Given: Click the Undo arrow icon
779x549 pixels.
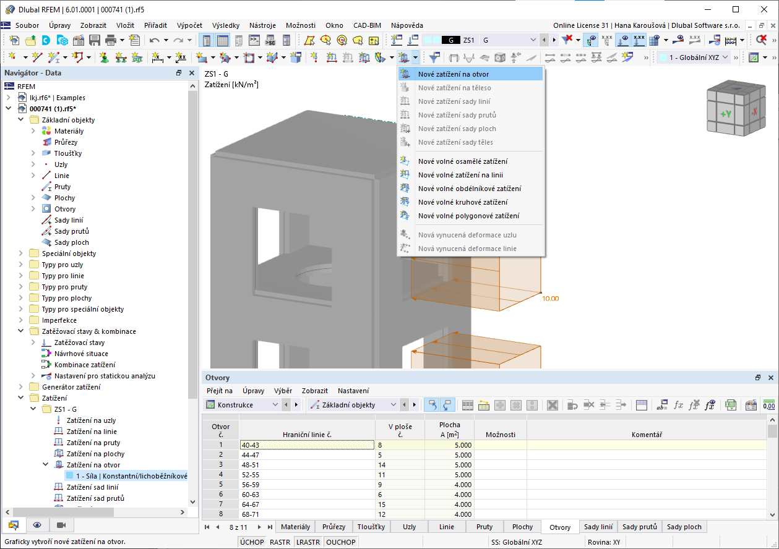Looking at the screenshot, I should click(x=153, y=40).
